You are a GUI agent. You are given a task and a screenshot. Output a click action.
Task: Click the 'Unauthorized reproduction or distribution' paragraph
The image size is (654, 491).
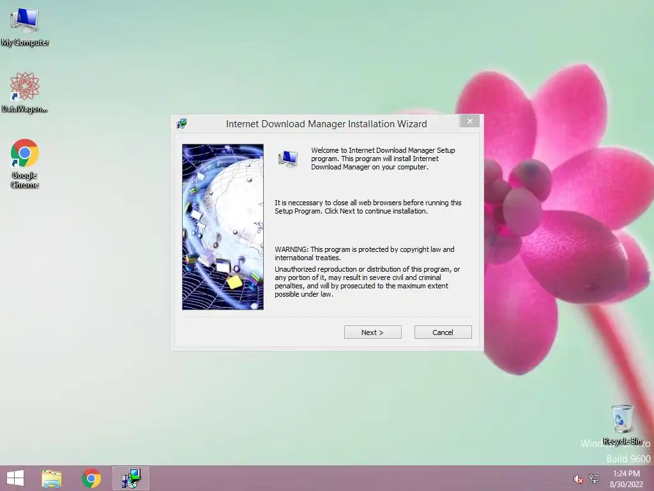click(x=367, y=282)
